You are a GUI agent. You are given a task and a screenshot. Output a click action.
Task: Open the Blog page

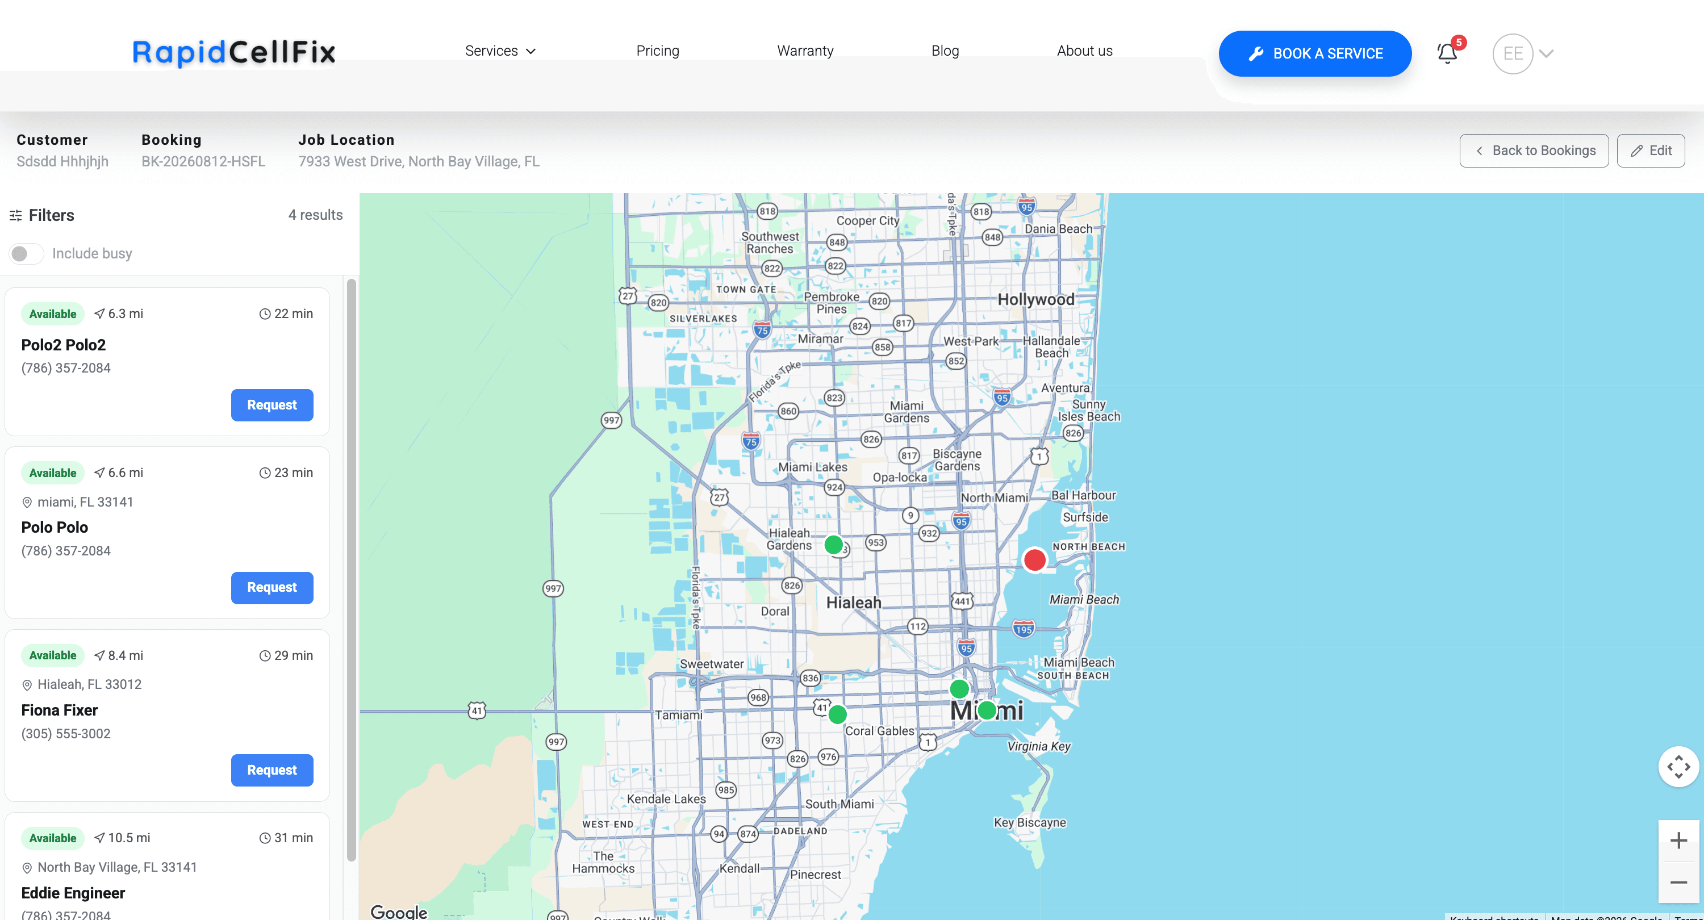(945, 51)
